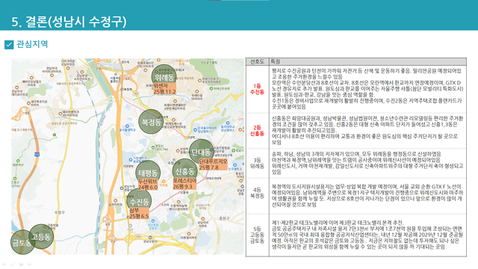Select the 수진동 circle marker on map
The image size is (478, 269).
pos(139,201)
